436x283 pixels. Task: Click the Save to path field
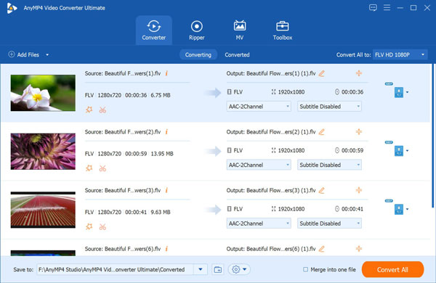[x=115, y=269]
